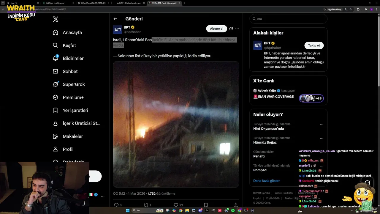Screen dimensions: 380x214
Task: Open Pompacı trend
Action: 260,170
